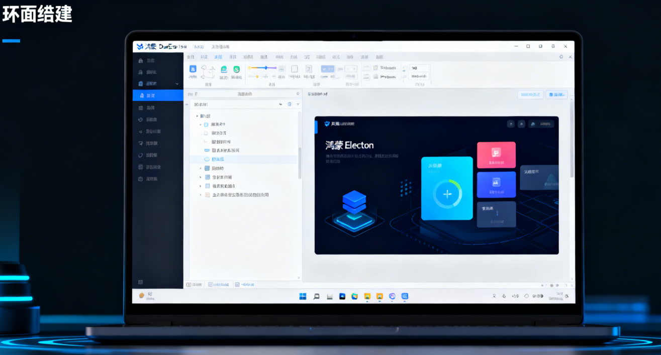Open the blue-purple card in the preview
This screenshot has width=661, height=355.
(496, 184)
